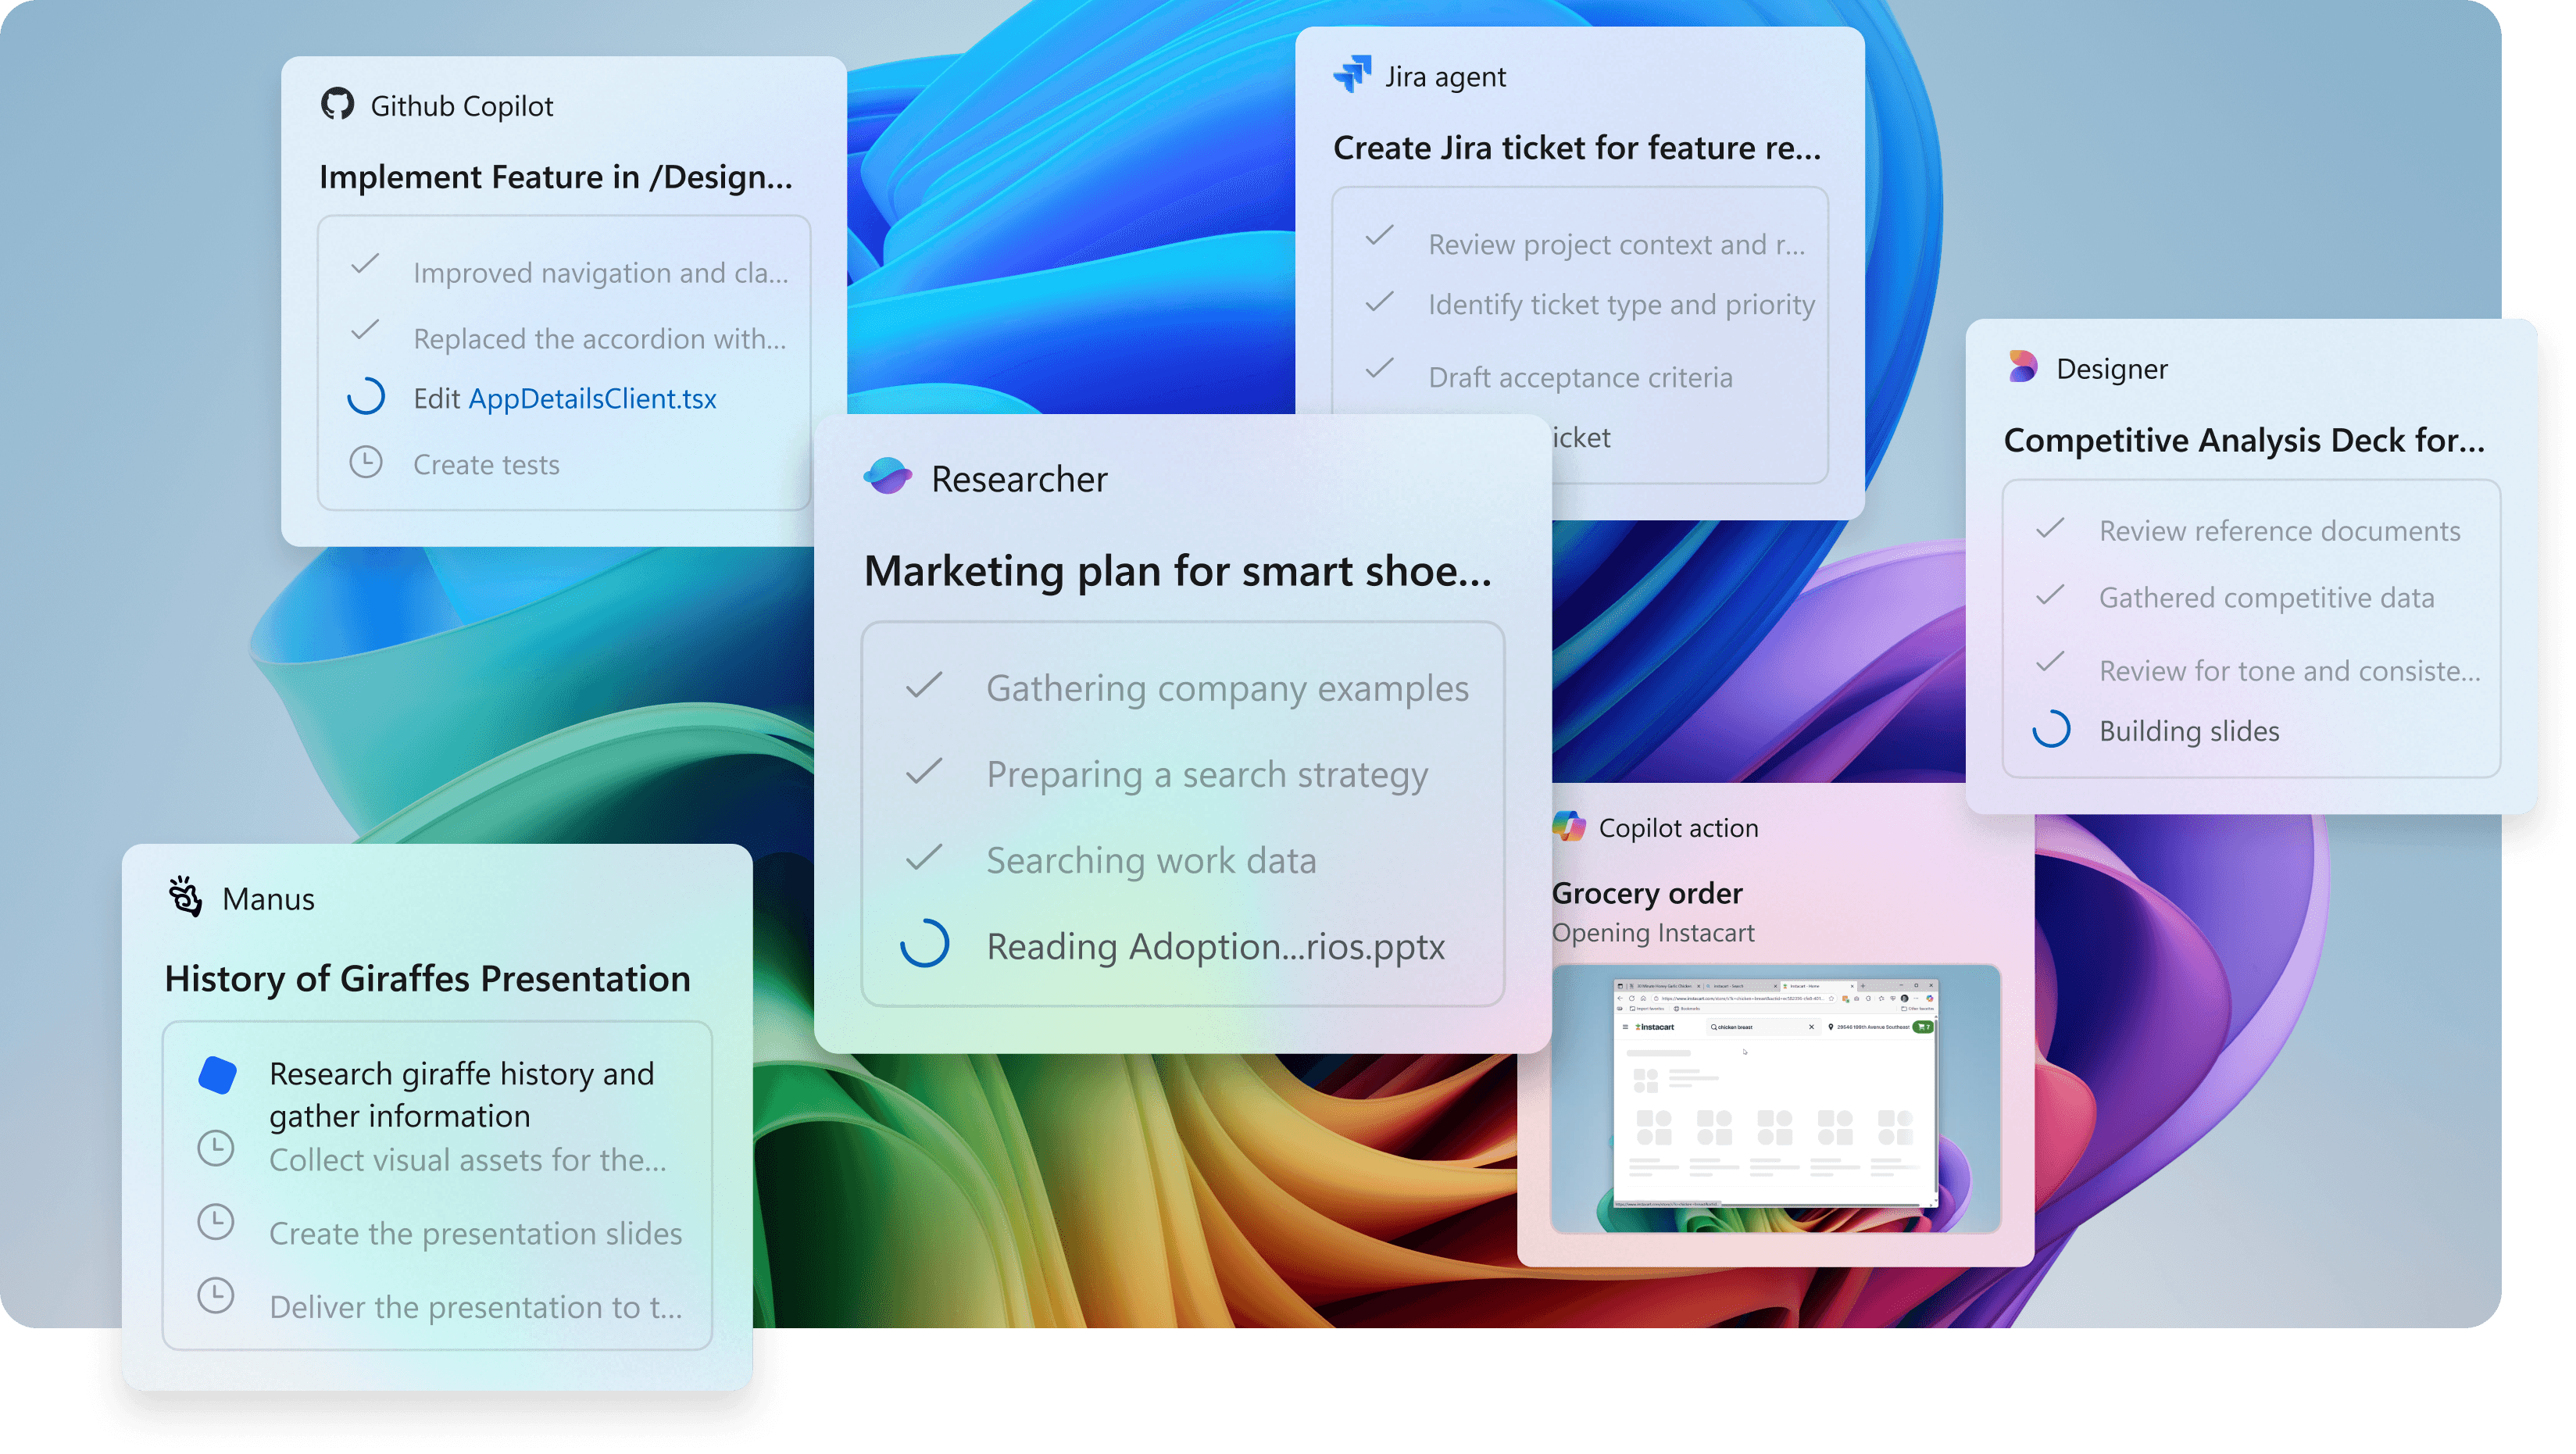Click the "Draft acceptance criteria" step text
The height and width of the screenshot is (1454, 2576).
click(1581, 378)
